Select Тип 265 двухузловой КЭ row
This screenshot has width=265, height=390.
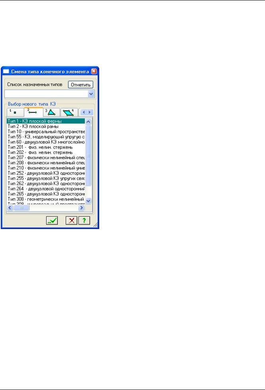(46, 194)
